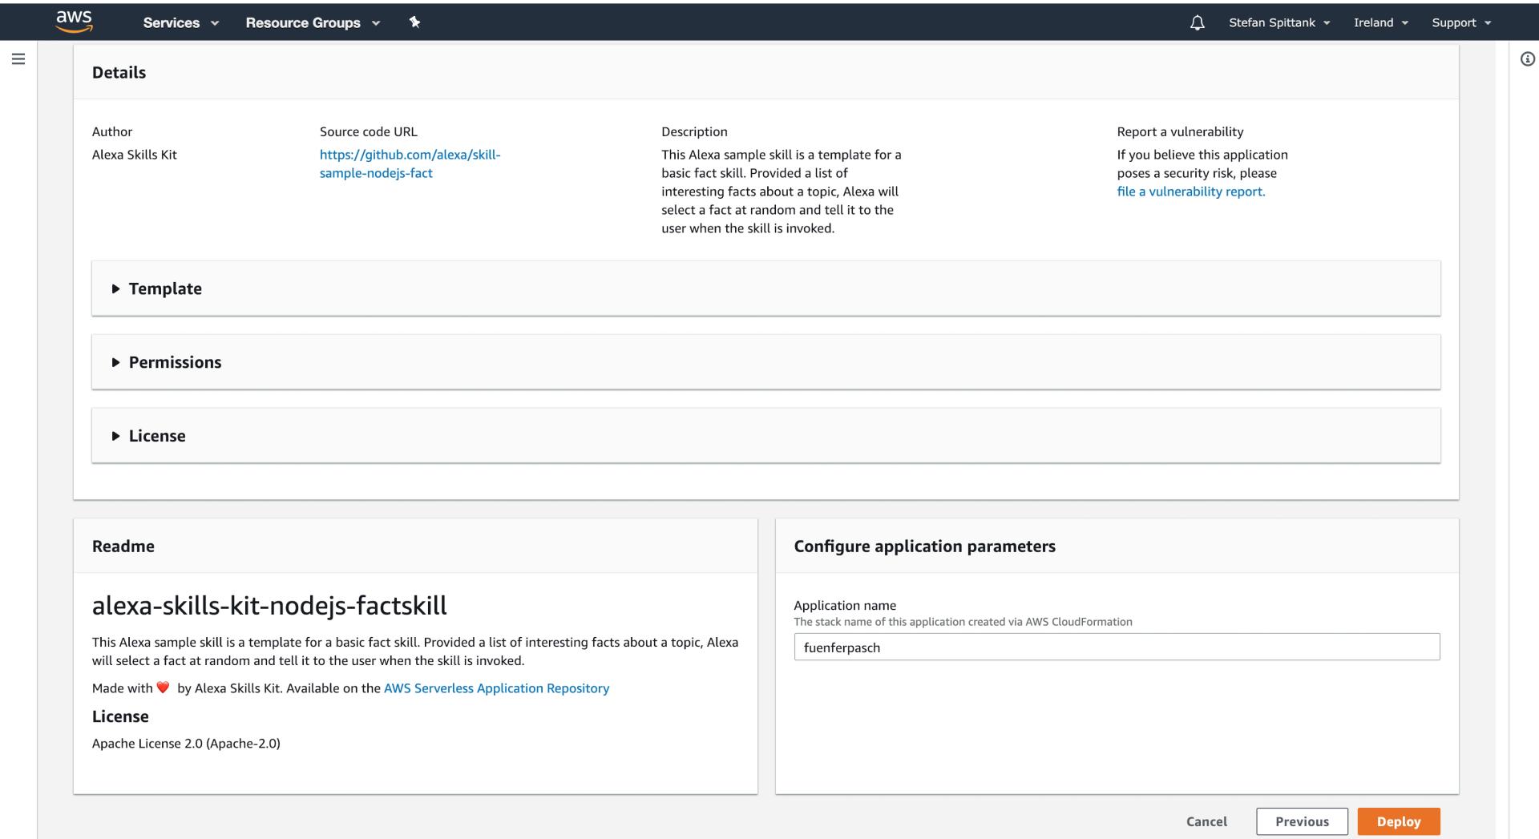1539x839 pixels.
Task: Click file a vulnerability report link
Action: 1190,192
